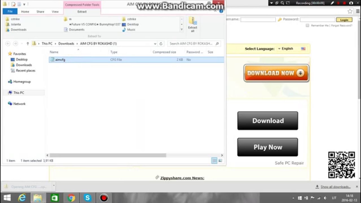361x203 pixels.
Task: Expand the Extract To gallery list
Action: pyautogui.click(x=182, y=30)
